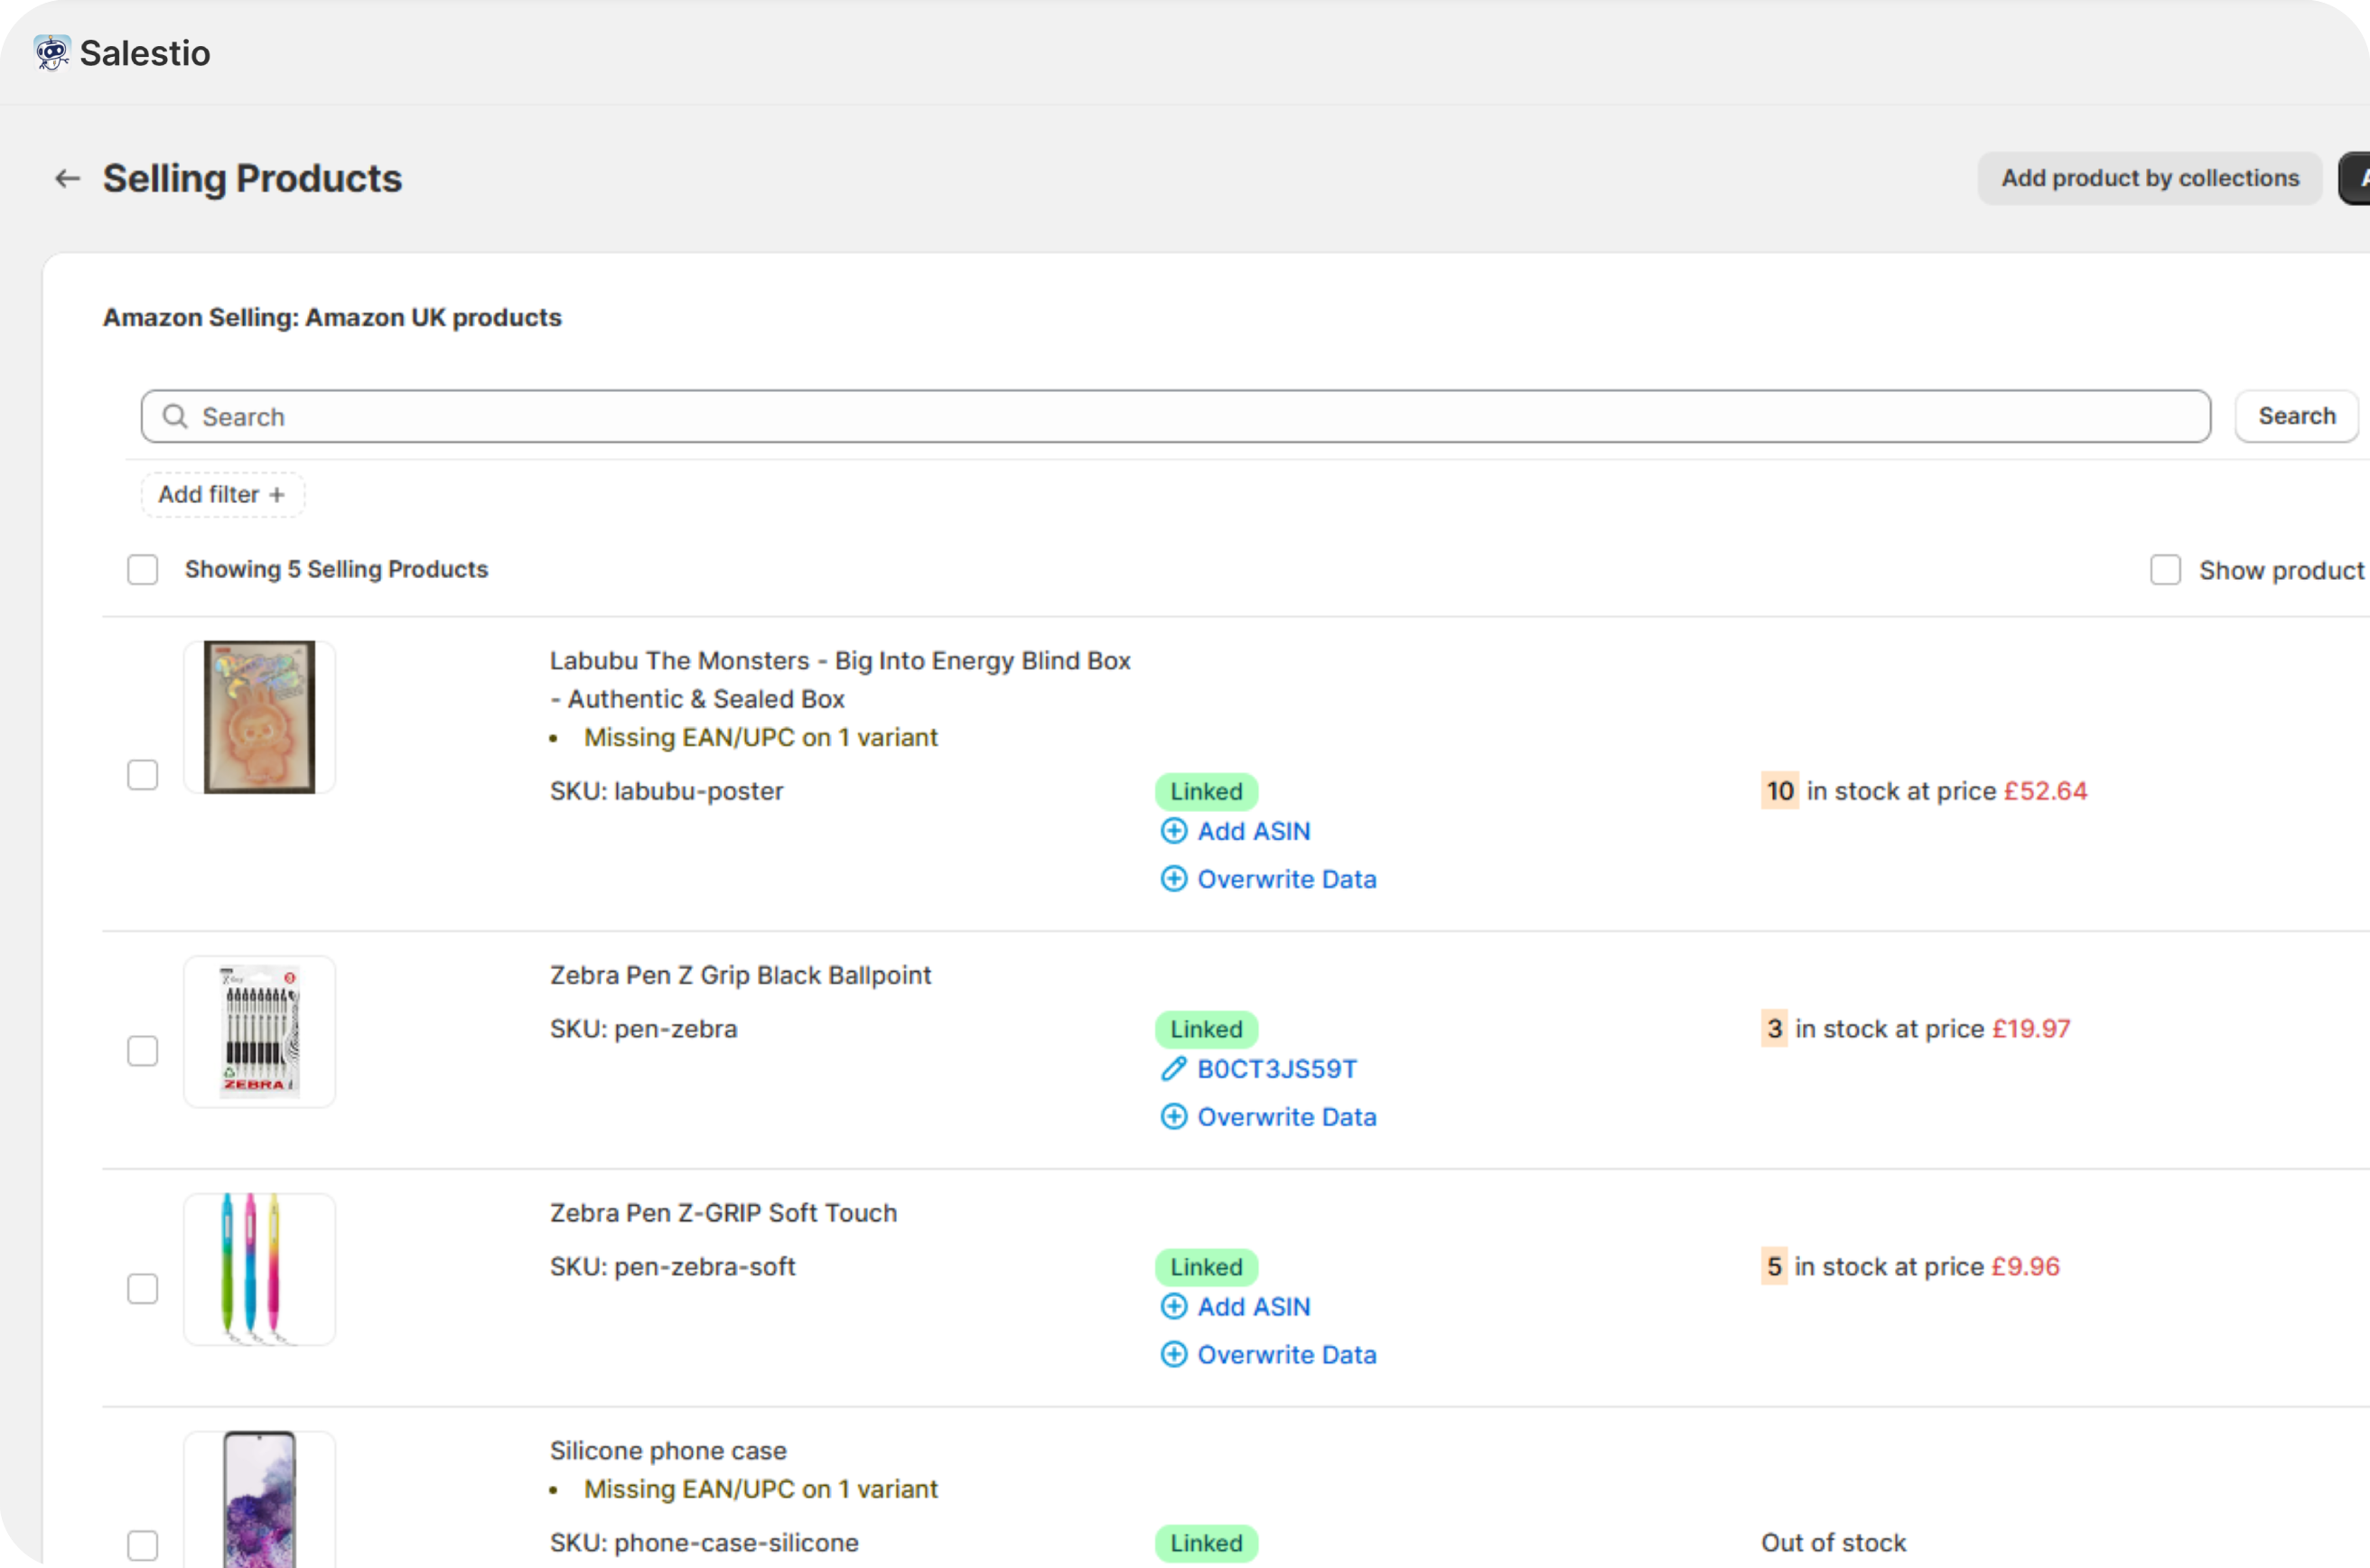
Task: Tick select-all checkbox next to Showing 5 Selling Products
Action: coord(143,570)
